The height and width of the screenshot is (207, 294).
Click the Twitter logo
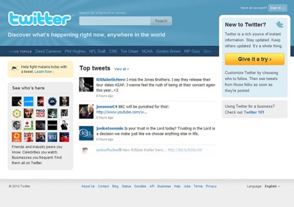coord(39,19)
